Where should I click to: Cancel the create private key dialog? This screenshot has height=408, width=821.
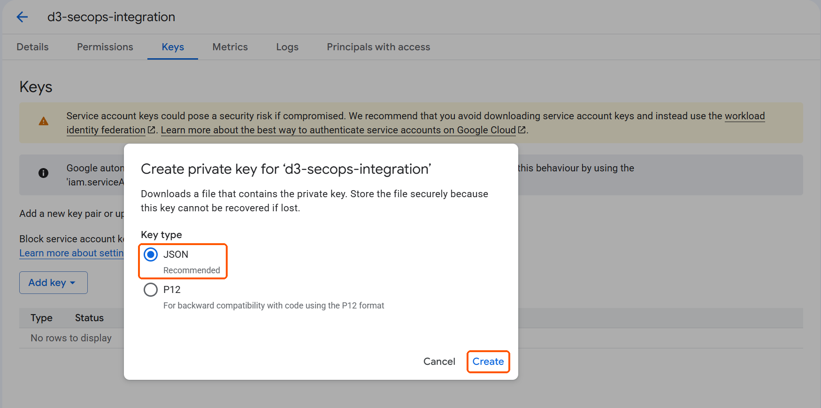[x=439, y=362]
